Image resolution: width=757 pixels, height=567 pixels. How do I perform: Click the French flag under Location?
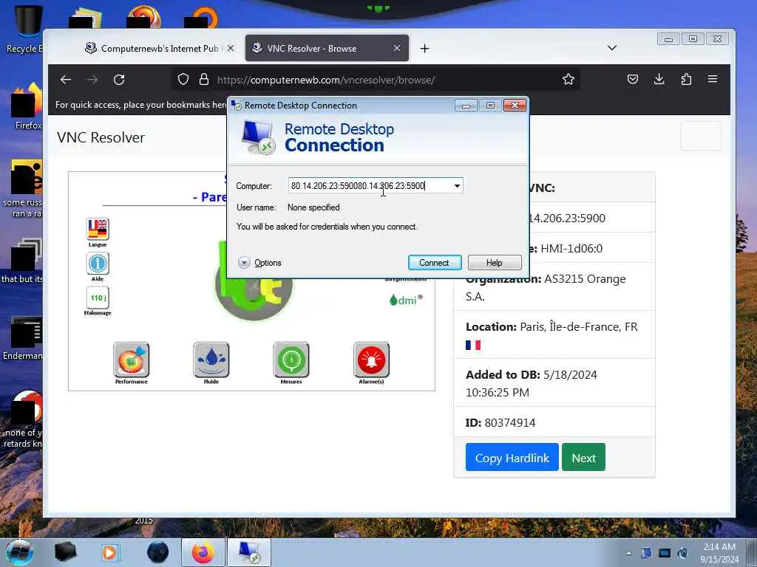473,346
